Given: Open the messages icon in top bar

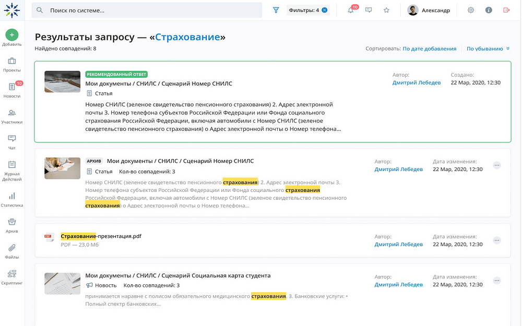Looking at the screenshot, I should [369, 10].
